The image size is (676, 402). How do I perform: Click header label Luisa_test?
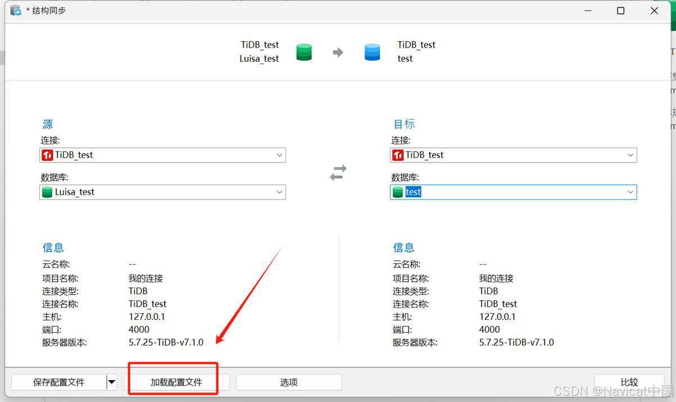(259, 58)
